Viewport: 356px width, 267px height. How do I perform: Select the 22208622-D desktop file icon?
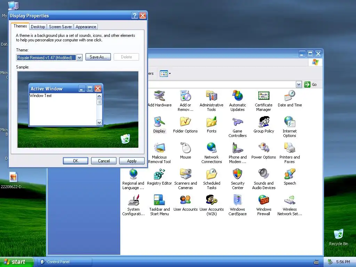point(13,180)
